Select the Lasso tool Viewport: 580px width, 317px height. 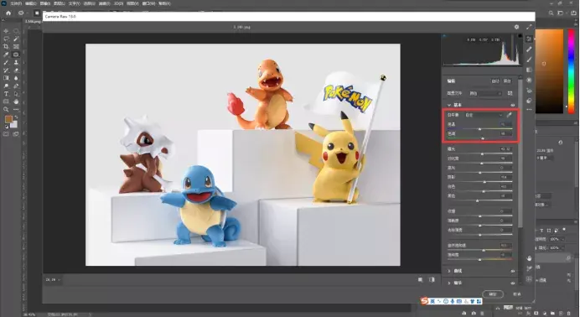coord(7,39)
